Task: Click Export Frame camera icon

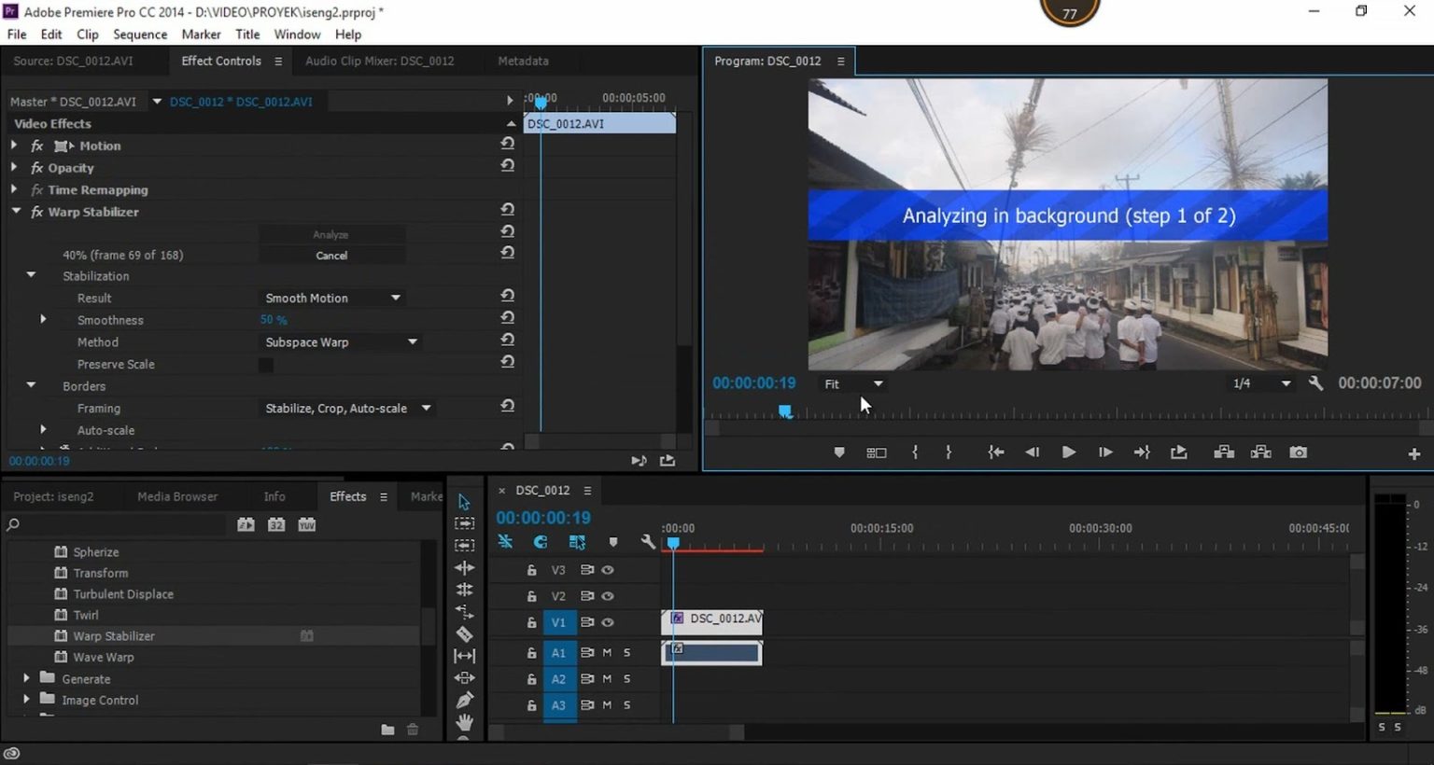Action: 1298,452
